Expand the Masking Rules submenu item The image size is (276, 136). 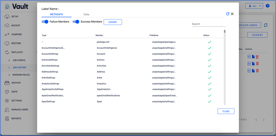pyautogui.click(x=9, y=75)
